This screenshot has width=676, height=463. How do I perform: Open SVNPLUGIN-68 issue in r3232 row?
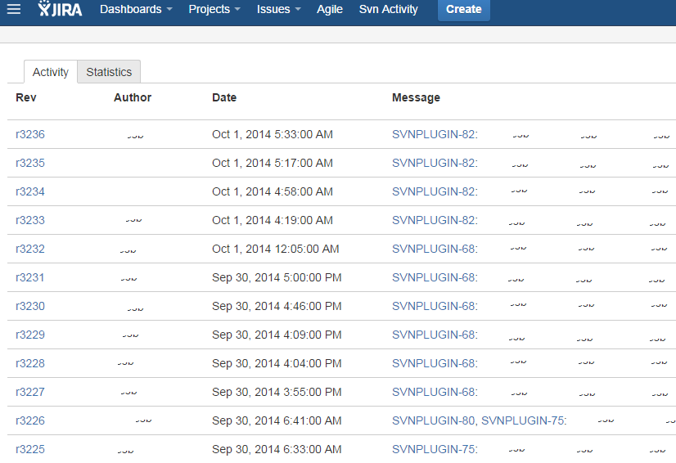click(x=434, y=249)
